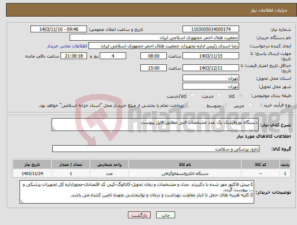This screenshot has width=297, height=225.
Task: Click the delivery city field تهران
Action: (211, 87)
